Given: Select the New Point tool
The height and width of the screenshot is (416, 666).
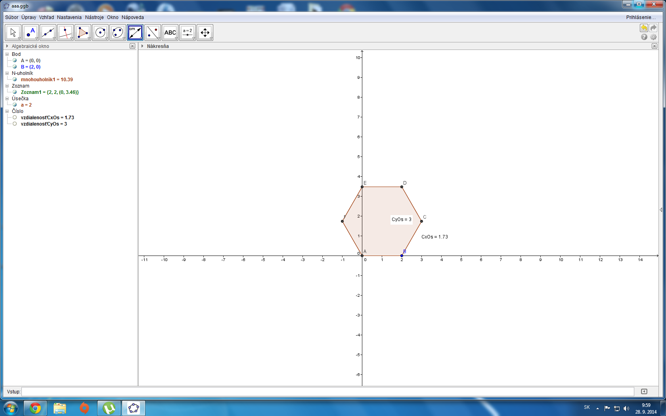Looking at the screenshot, I should pyautogui.click(x=31, y=32).
